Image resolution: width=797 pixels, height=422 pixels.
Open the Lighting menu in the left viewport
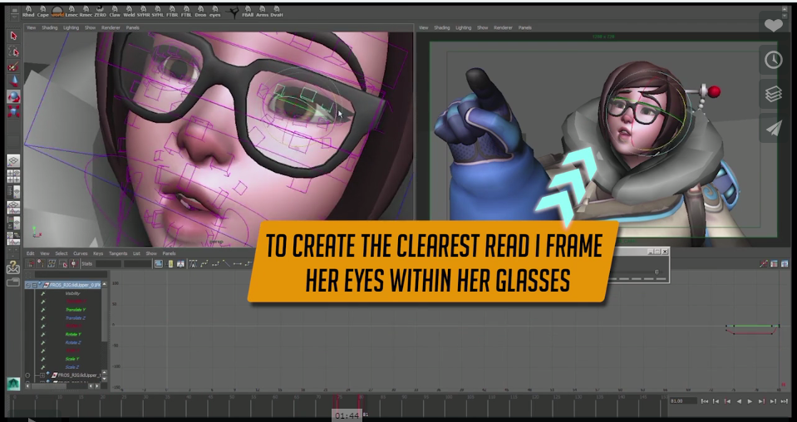coord(71,27)
